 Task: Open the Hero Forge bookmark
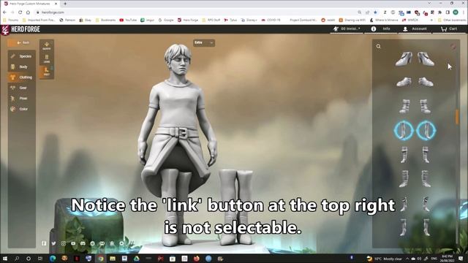[x=188, y=20]
